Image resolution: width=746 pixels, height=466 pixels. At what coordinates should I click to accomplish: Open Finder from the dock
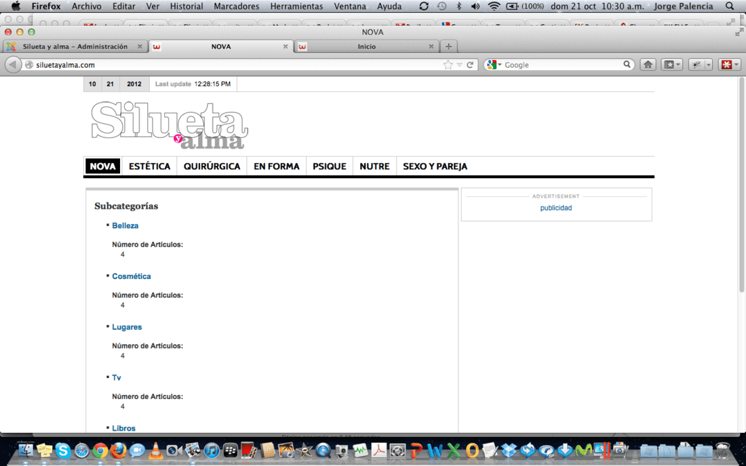point(24,449)
